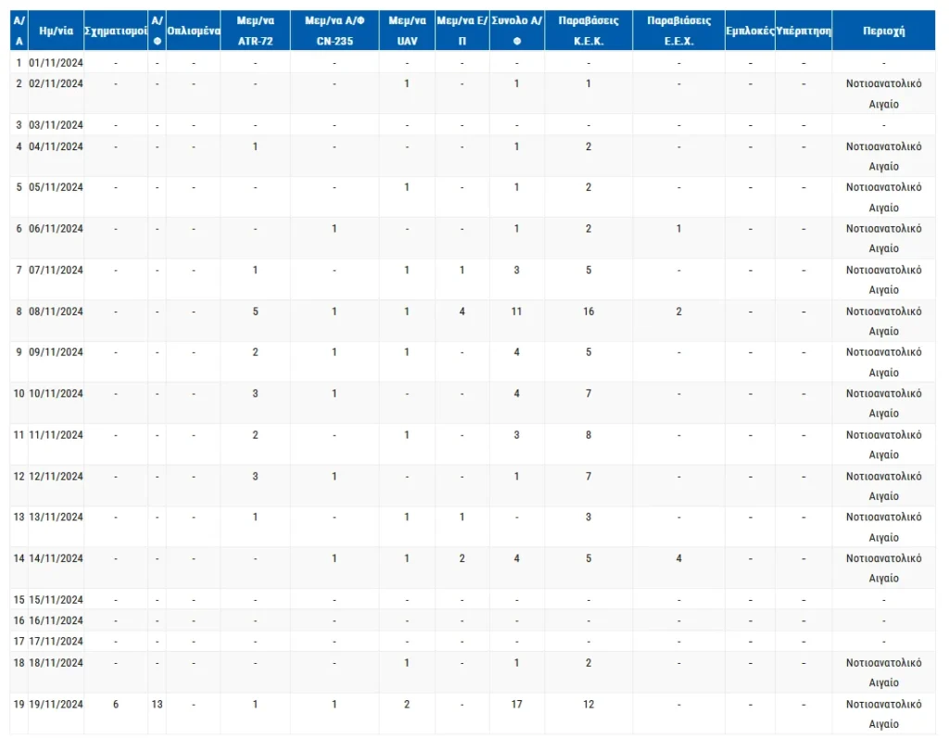Click the "Παραβάσεις Κ.Ε.Κ." column header
This screenshot has width=949, height=739.
pos(588,31)
